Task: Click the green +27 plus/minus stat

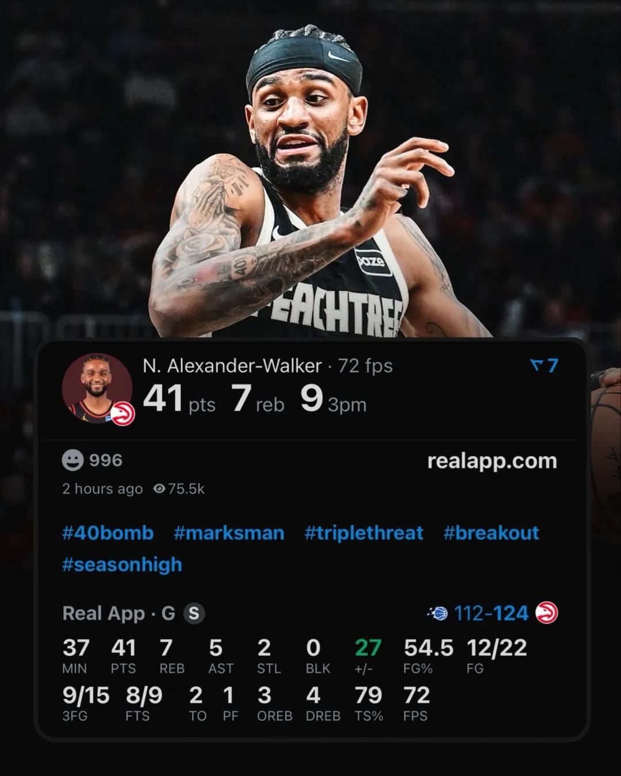Action: click(x=368, y=655)
